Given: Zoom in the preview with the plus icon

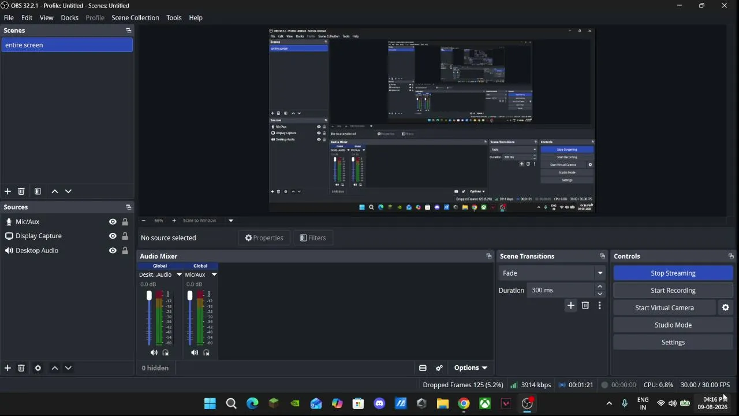Looking at the screenshot, I should point(174,221).
